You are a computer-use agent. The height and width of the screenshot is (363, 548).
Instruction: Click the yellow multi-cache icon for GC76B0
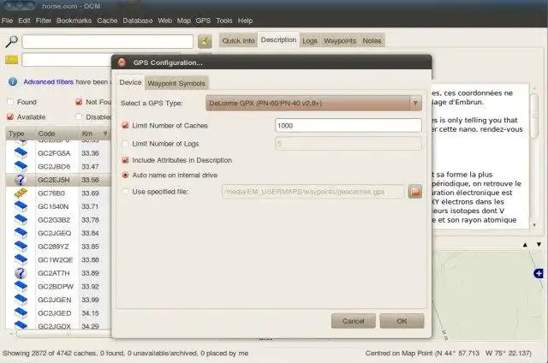(x=21, y=193)
